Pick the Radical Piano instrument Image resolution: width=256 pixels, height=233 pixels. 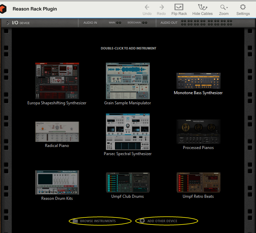tap(57, 132)
